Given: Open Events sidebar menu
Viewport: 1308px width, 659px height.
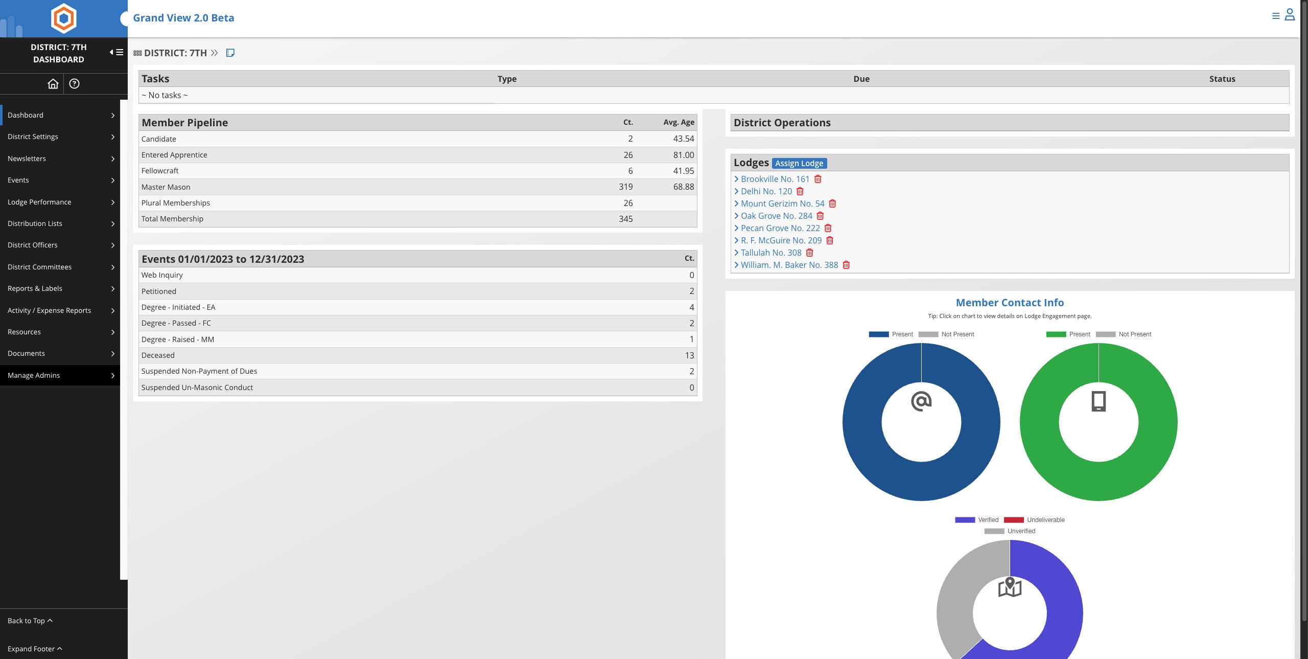Looking at the screenshot, I should [x=60, y=180].
